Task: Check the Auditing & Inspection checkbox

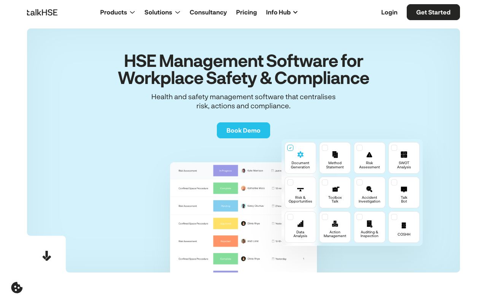Action: pyautogui.click(x=360, y=217)
